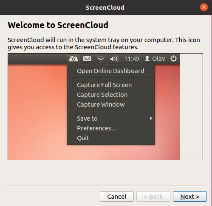Click the Welcome to ScreenCloud heading
The image size is (212, 206).
[58, 25]
